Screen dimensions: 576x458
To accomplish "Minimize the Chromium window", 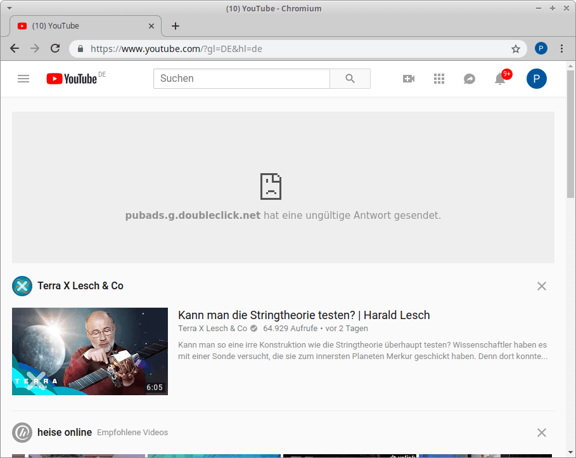I will click(539, 8).
